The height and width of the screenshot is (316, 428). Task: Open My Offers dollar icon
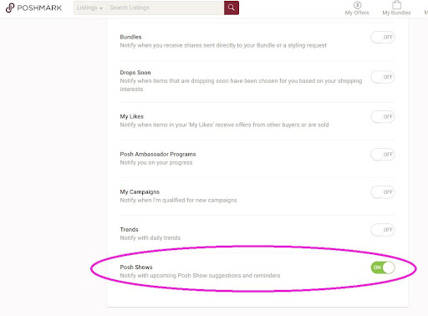pyautogui.click(x=357, y=5)
